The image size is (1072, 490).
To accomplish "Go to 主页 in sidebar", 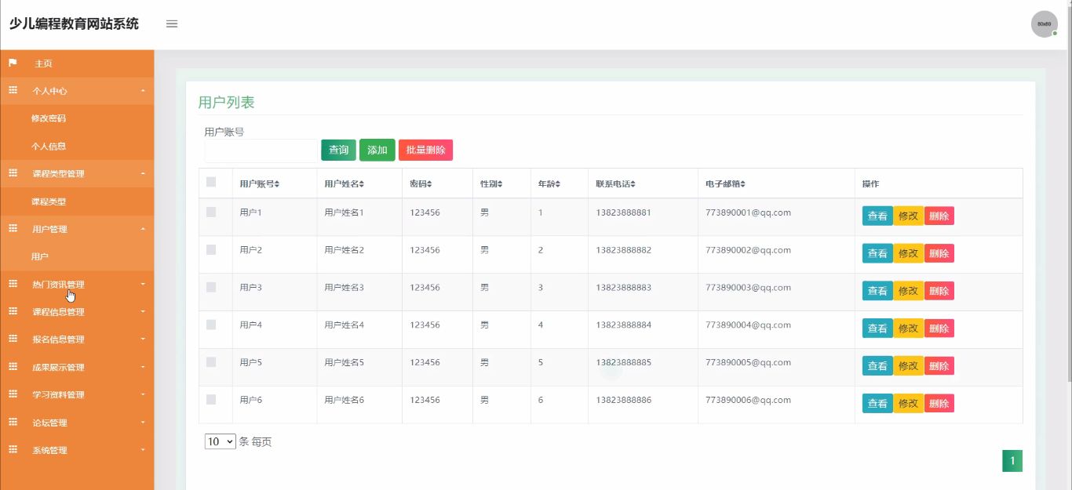I will [43, 64].
